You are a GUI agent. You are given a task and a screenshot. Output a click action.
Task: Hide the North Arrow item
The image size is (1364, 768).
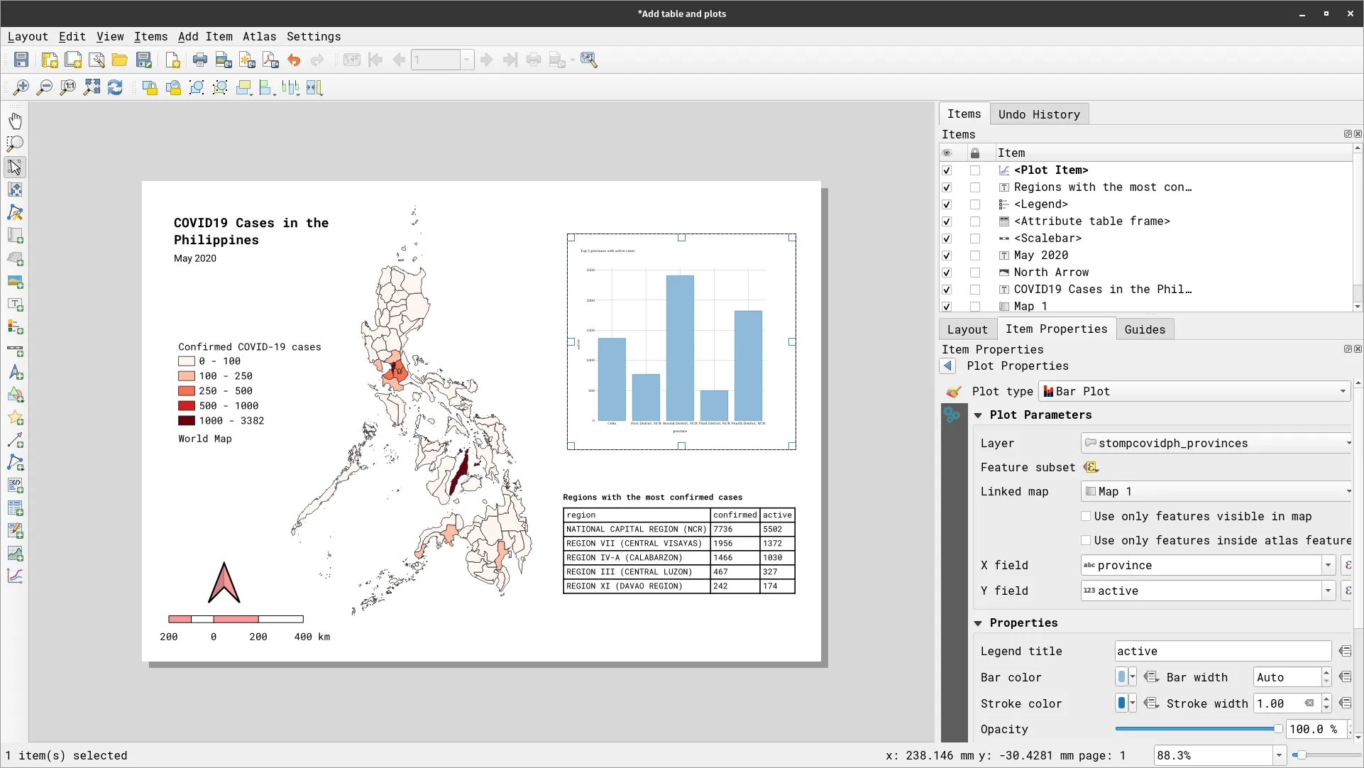tap(947, 273)
